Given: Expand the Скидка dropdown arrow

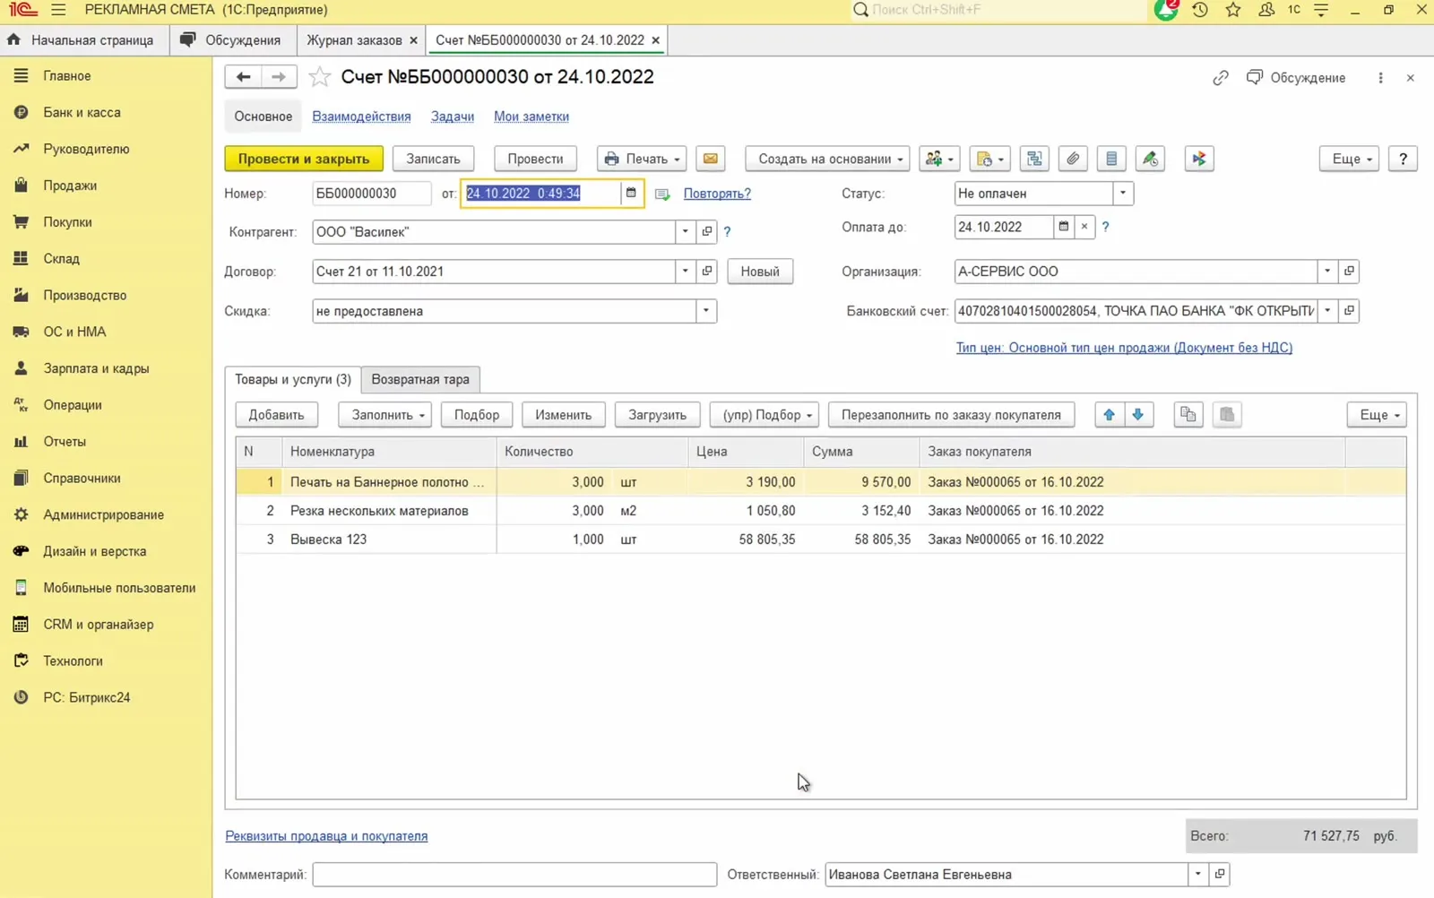Looking at the screenshot, I should pos(706,311).
